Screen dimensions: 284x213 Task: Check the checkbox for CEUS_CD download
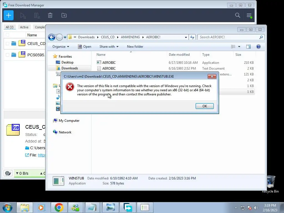[7, 44]
